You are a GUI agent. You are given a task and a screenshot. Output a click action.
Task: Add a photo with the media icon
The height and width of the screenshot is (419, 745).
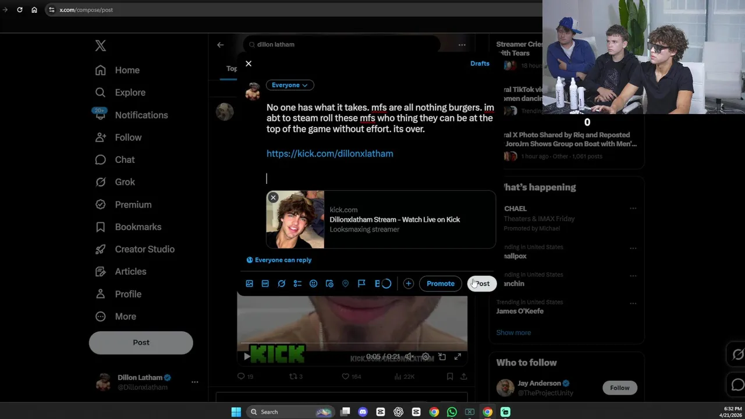pyautogui.click(x=250, y=283)
